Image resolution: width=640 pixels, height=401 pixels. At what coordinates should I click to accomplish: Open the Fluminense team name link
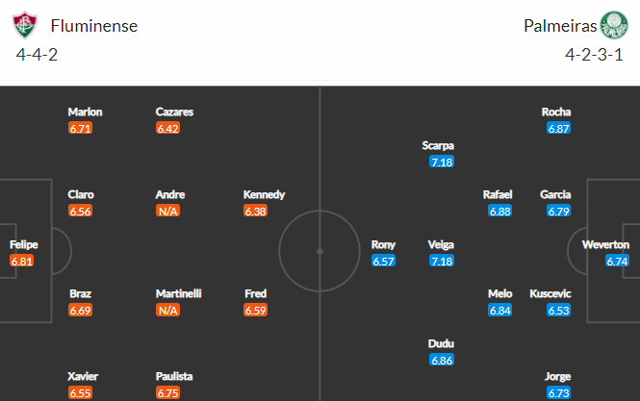(94, 26)
